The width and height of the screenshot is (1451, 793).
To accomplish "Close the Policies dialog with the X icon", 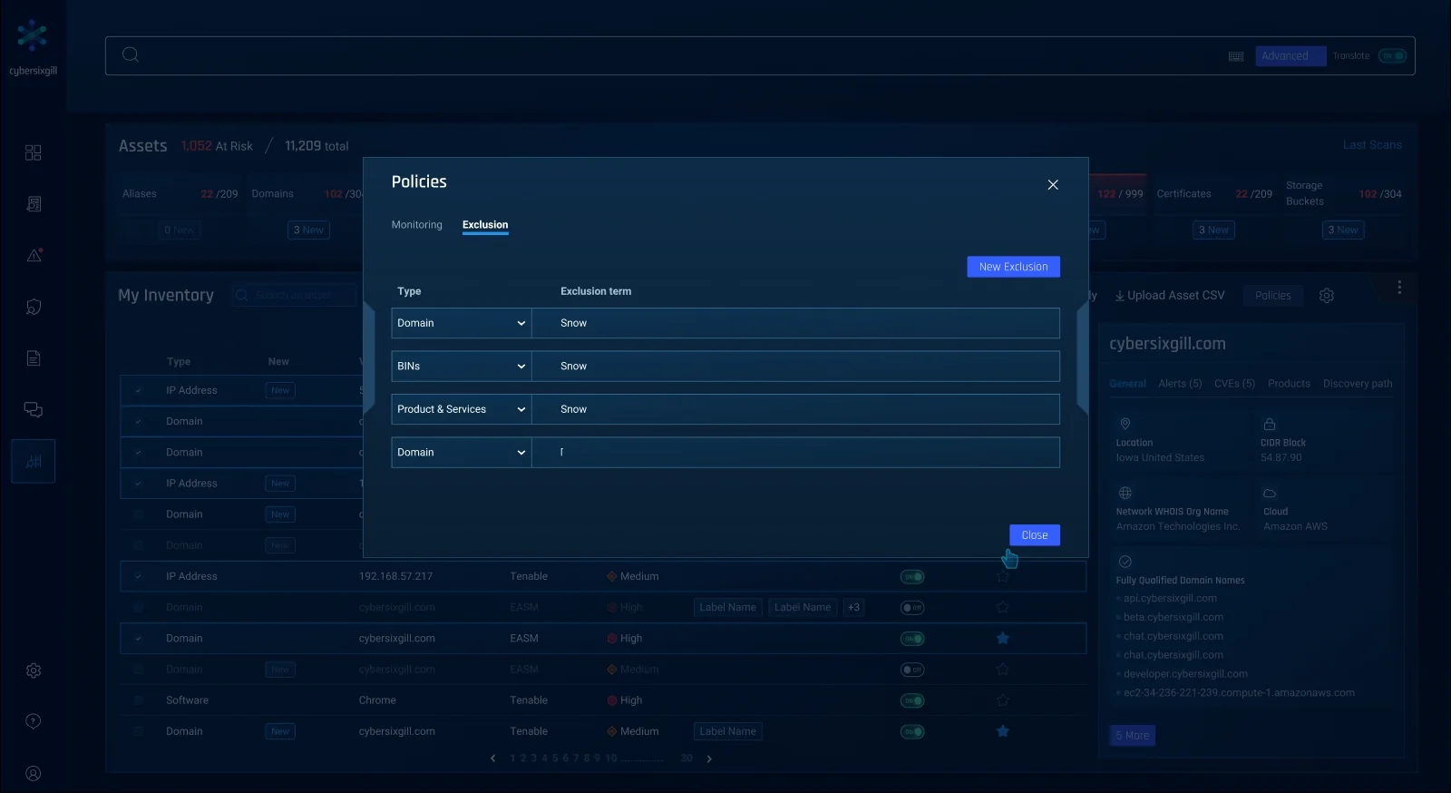I will click(x=1053, y=185).
